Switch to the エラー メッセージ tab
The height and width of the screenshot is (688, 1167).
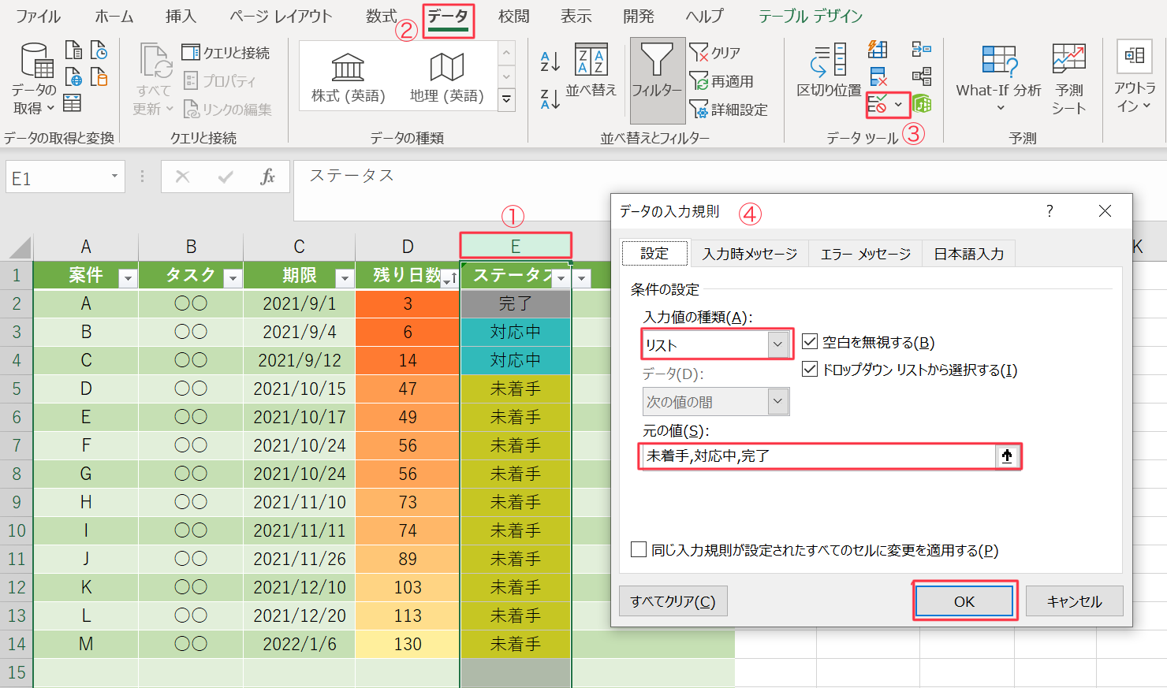(865, 254)
